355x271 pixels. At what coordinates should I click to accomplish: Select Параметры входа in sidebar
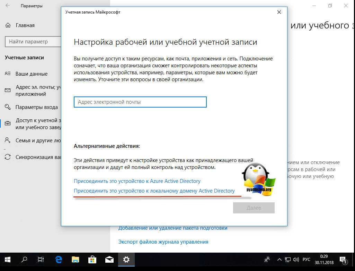pyautogui.click(x=36, y=107)
